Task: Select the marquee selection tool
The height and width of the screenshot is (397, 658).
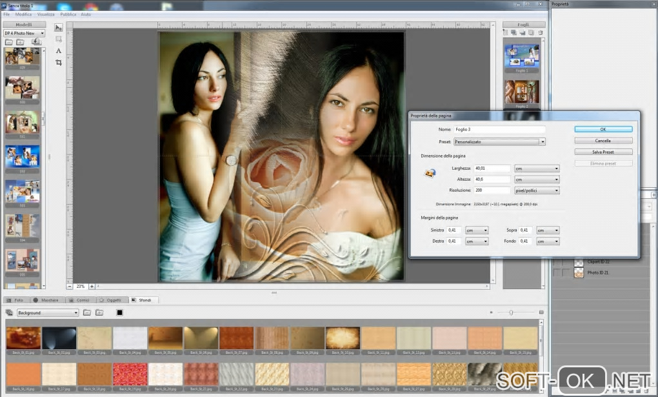Action: 58,39
